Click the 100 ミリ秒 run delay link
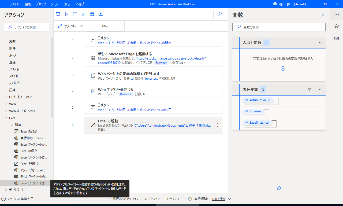 coord(218,199)
